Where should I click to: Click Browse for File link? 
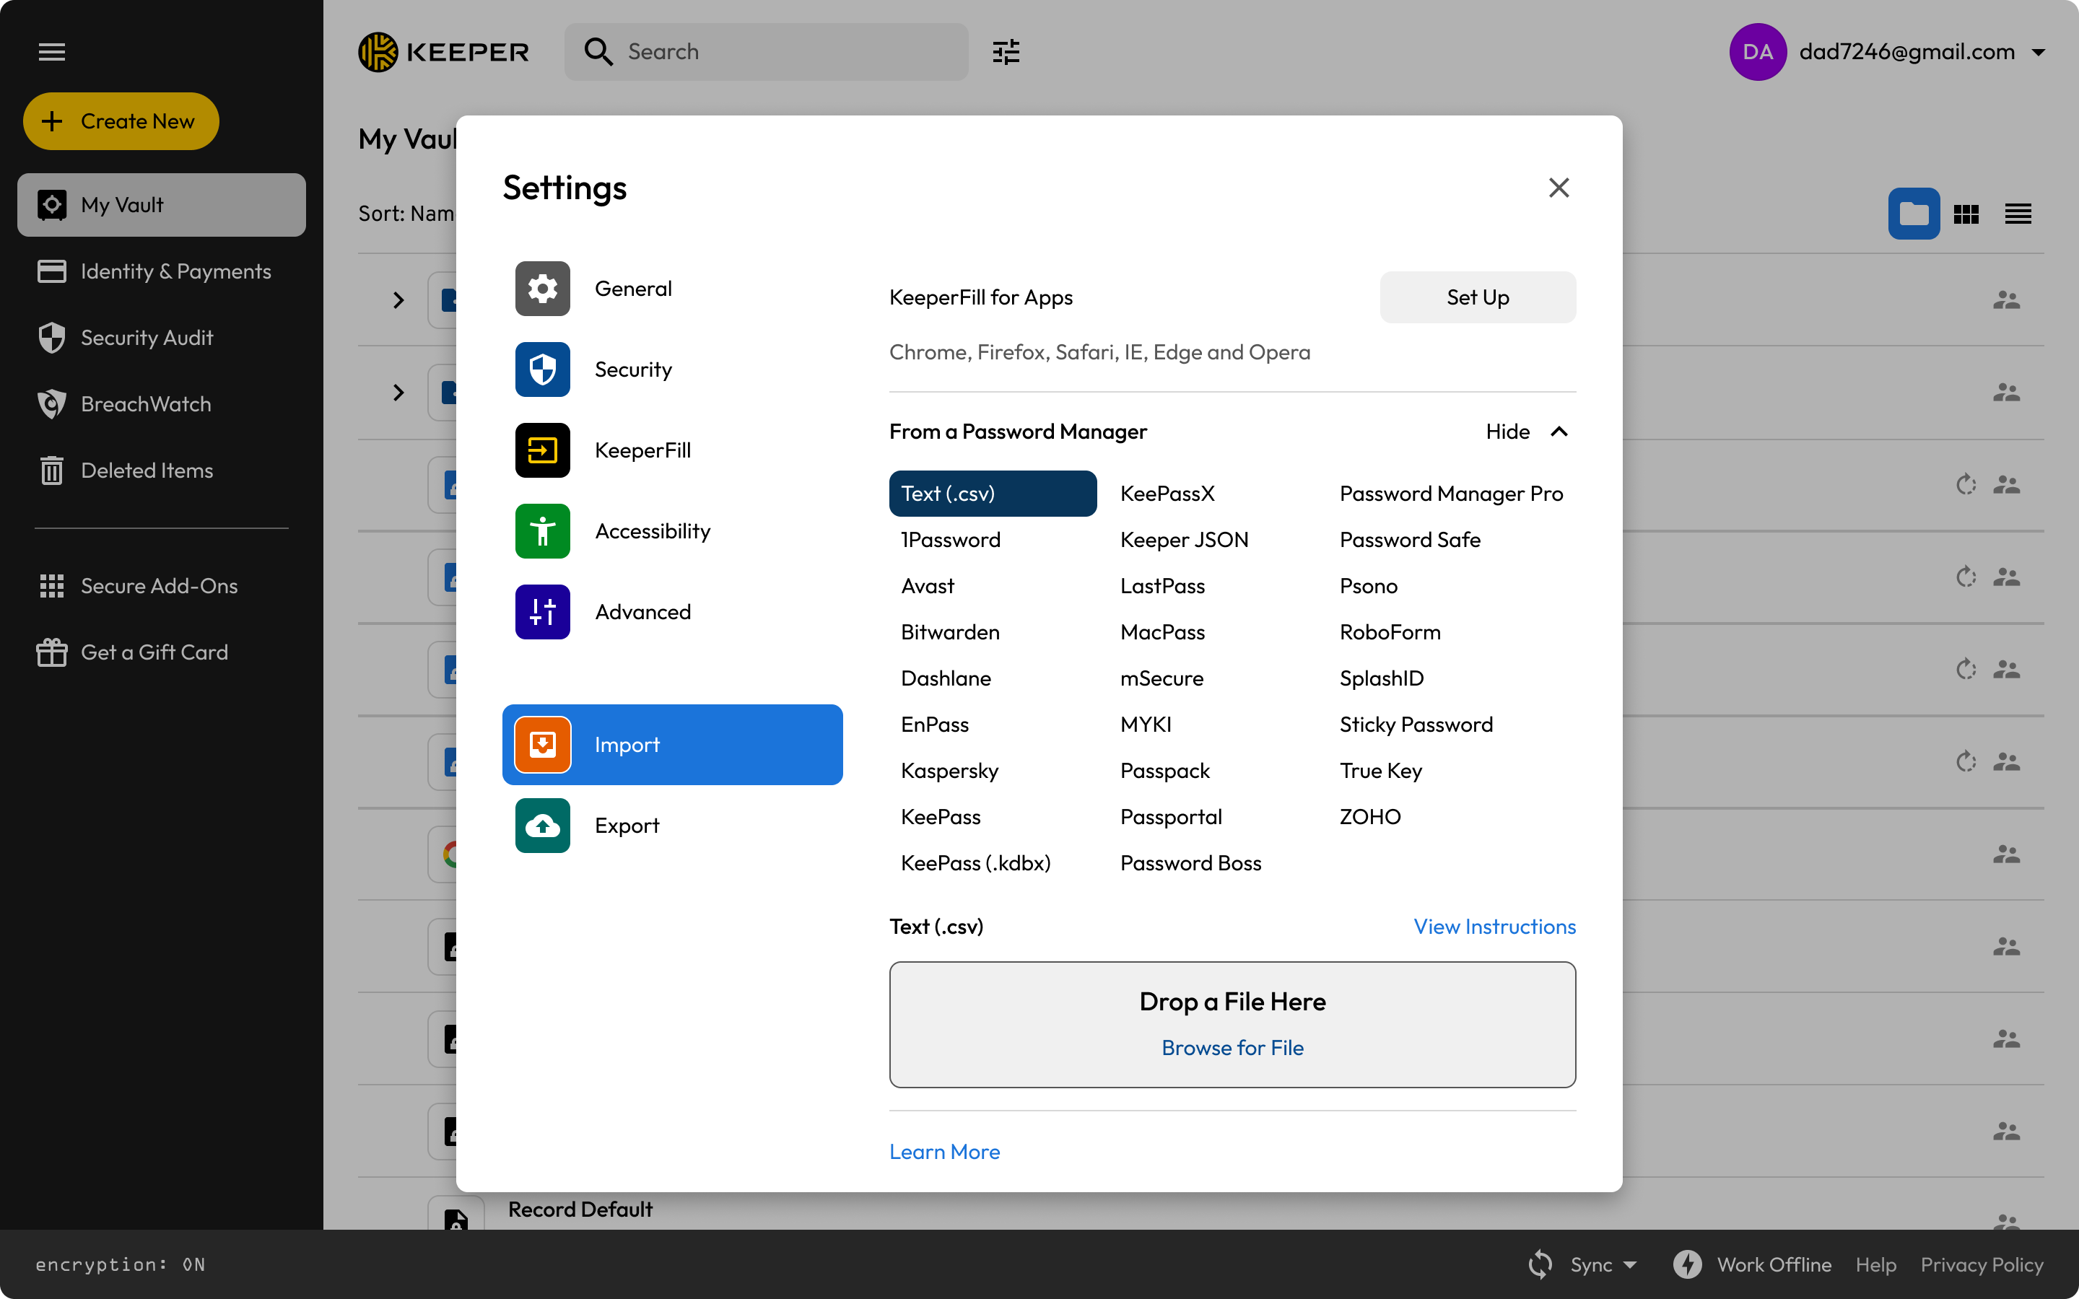(1232, 1047)
